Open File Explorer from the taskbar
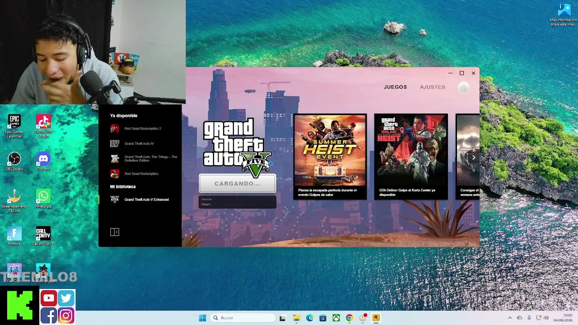 pos(296,318)
